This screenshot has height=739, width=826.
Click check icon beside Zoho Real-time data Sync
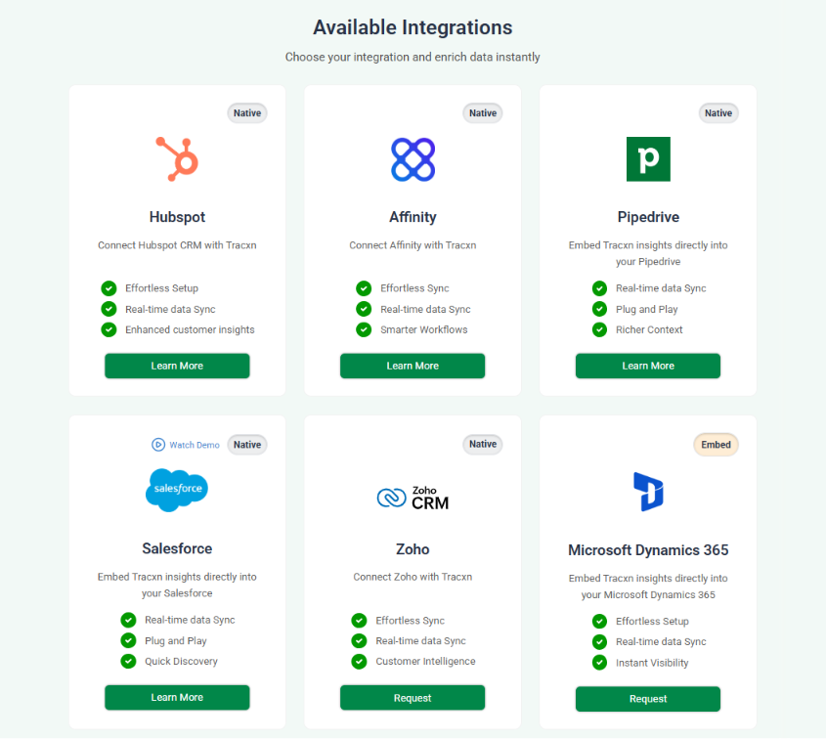[360, 641]
